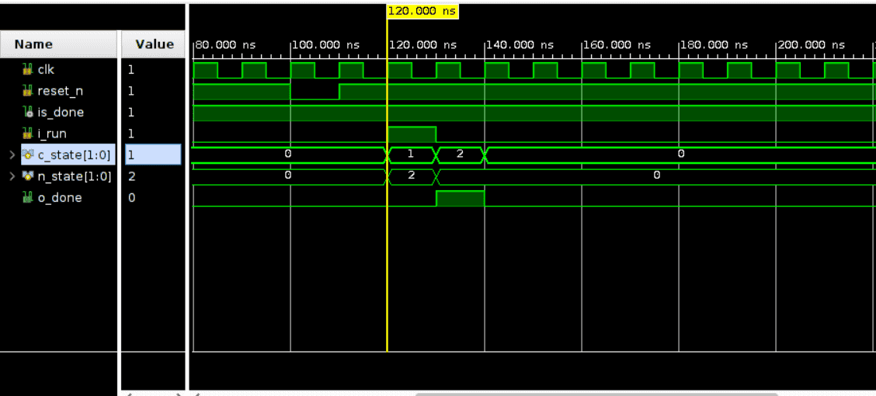The image size is (876, 396).
Task: Click the Value column header
Action: 155,44
